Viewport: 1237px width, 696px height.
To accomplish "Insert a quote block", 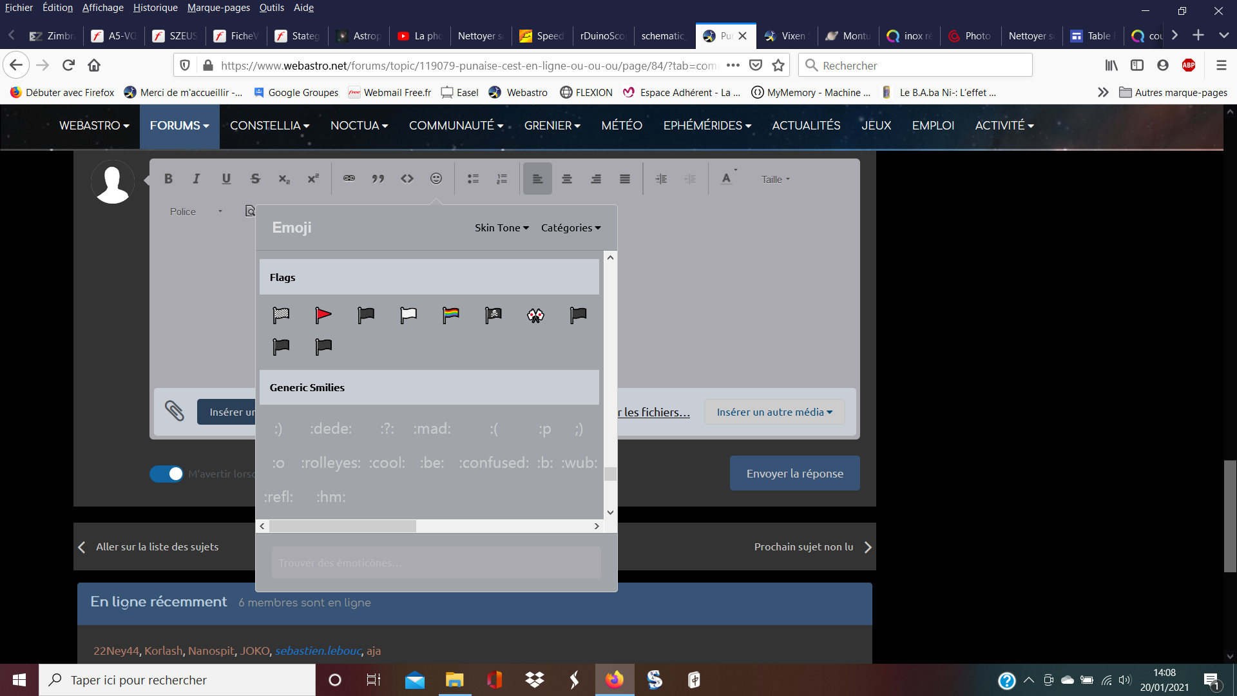I will point(378,179).
